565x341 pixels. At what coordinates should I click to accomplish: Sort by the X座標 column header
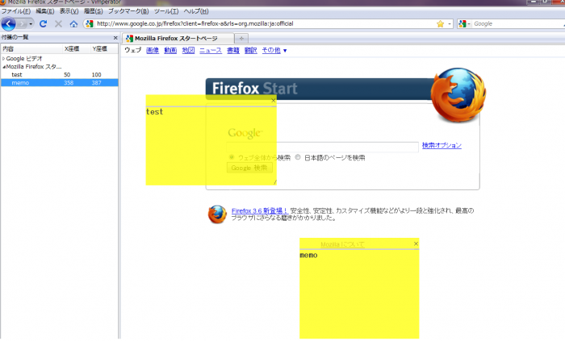(x=76, y=48)
